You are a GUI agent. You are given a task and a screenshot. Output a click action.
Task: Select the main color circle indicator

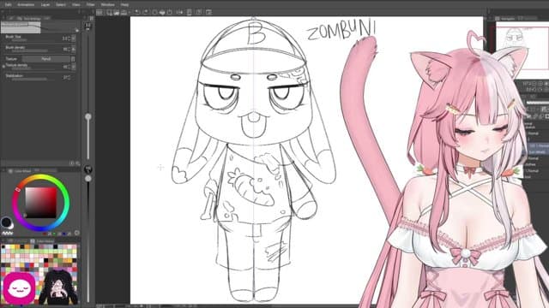pos(6,222)
